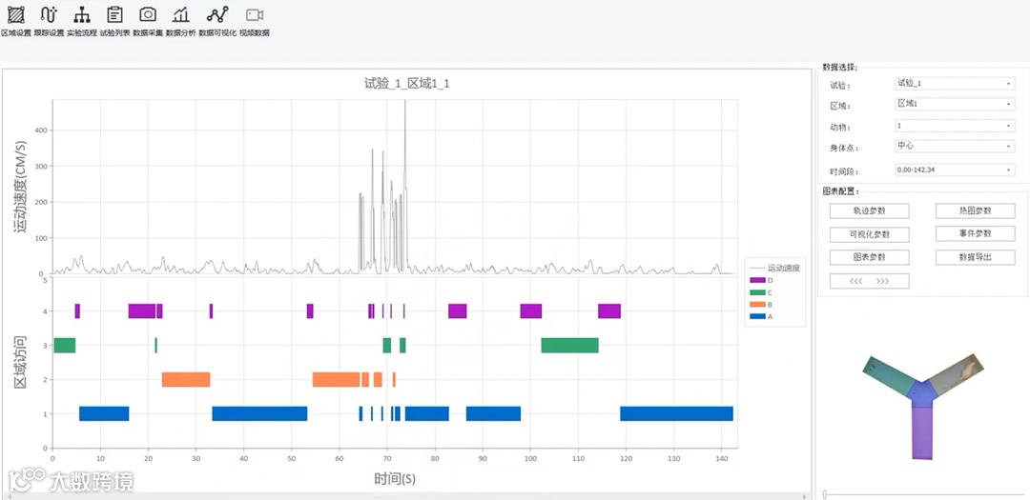Click the 时间段: field label
Image resolution: width=1030 pixels, height=500 pixels.
pos(844,171)
